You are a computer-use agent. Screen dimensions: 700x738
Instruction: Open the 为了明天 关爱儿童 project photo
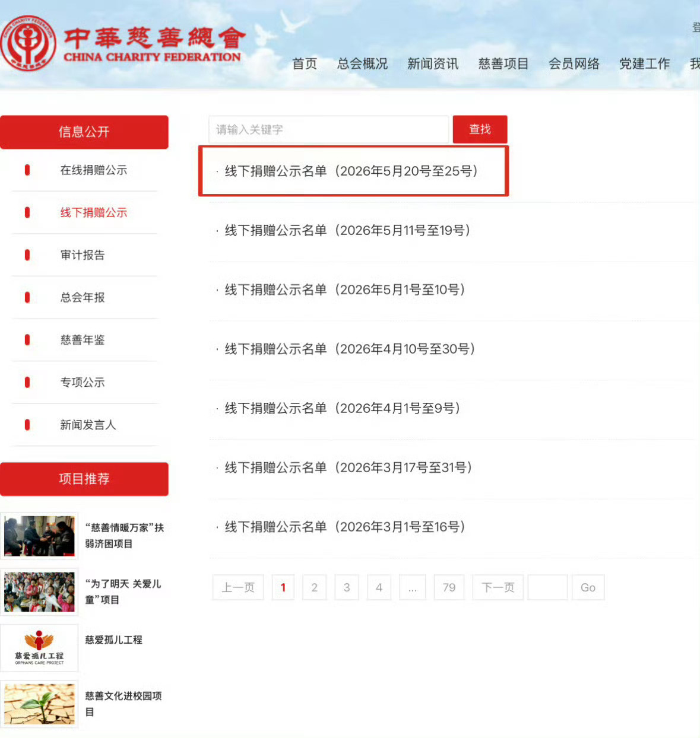click(x=39, y=591)
